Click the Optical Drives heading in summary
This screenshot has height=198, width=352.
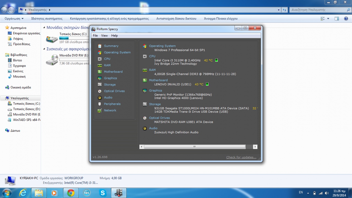159,118
